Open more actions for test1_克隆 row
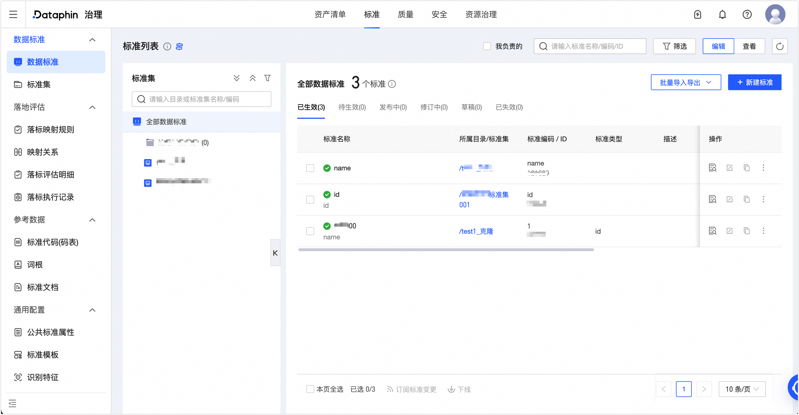Viewport: 799px width, 415px height. (763, 231)
